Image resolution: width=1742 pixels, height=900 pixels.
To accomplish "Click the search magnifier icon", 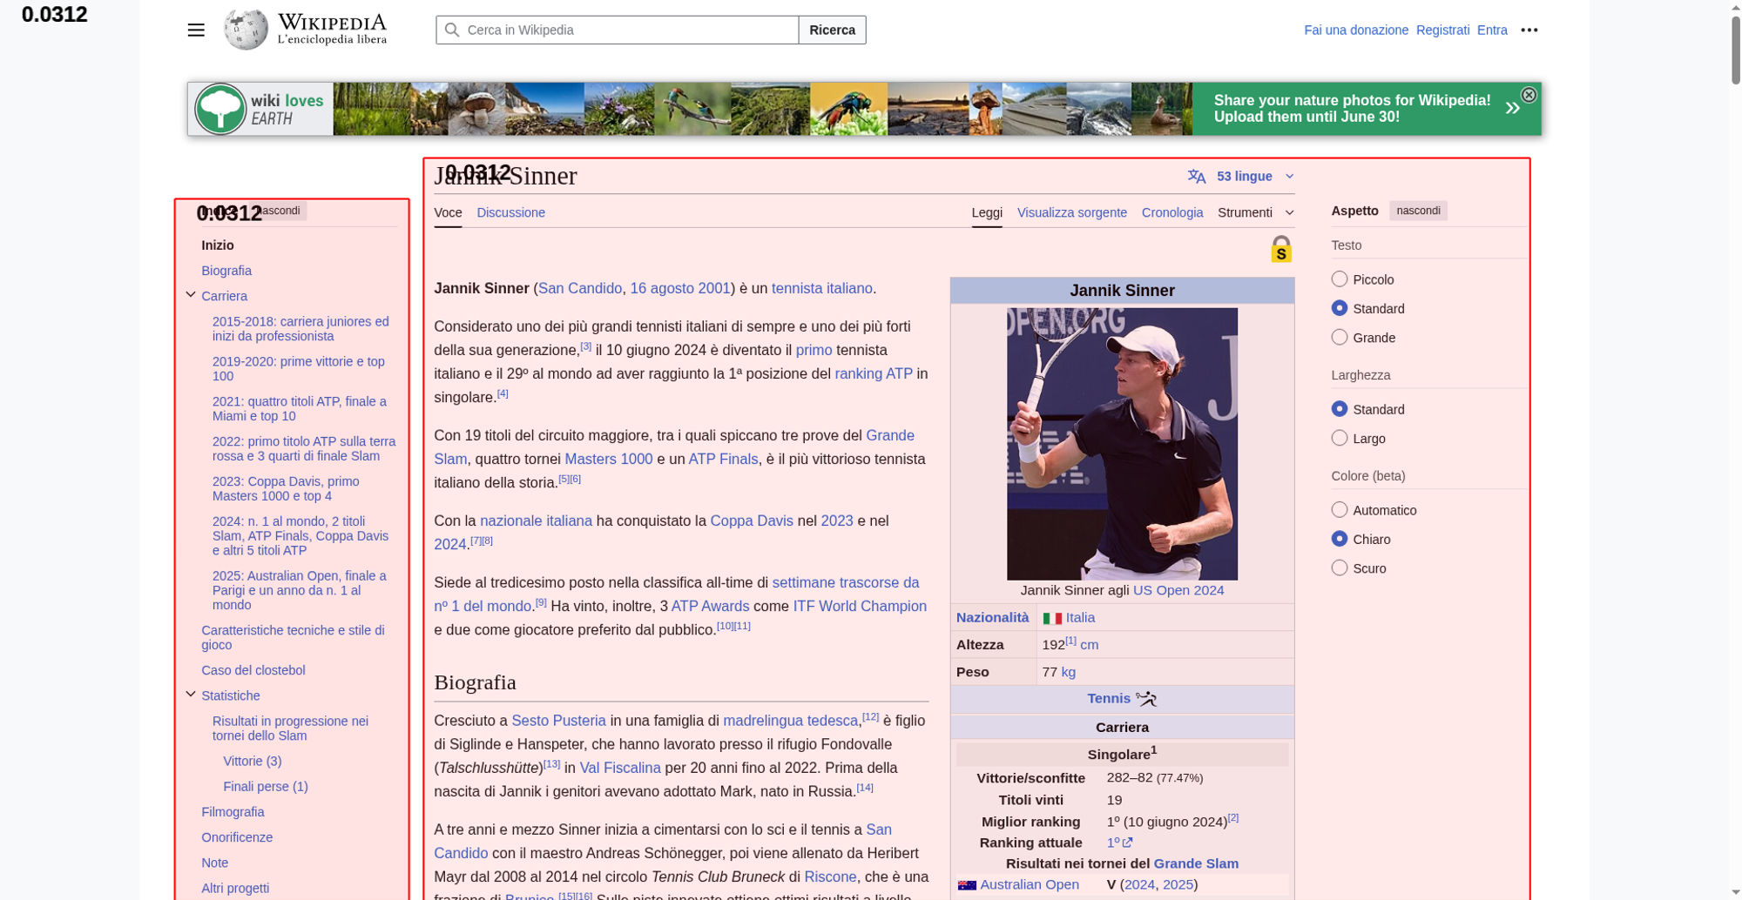I will [x=452, y=30].
